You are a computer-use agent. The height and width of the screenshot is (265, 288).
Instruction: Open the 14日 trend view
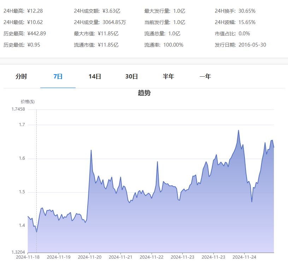(95, 76)
